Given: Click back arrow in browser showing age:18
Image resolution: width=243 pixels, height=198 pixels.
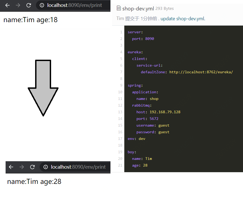Looking at the screenshot, I should coord(7,5).
